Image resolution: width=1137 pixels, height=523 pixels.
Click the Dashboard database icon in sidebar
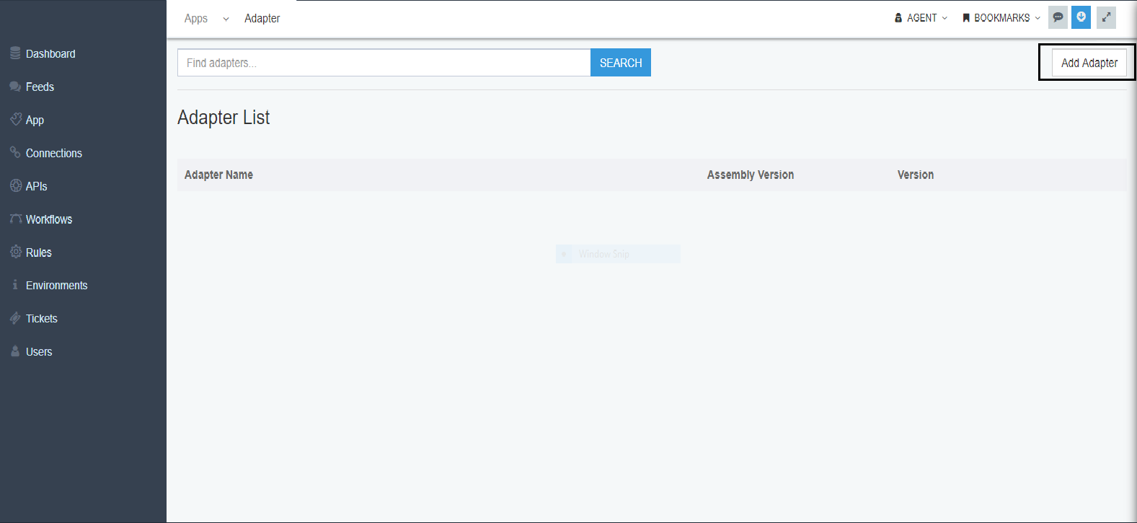point(15,53)
